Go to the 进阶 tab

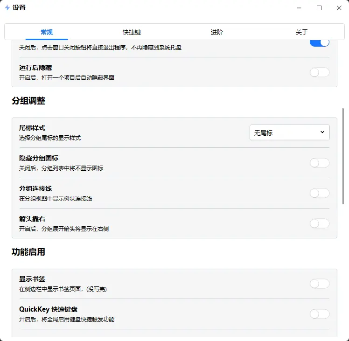[217, 32]
